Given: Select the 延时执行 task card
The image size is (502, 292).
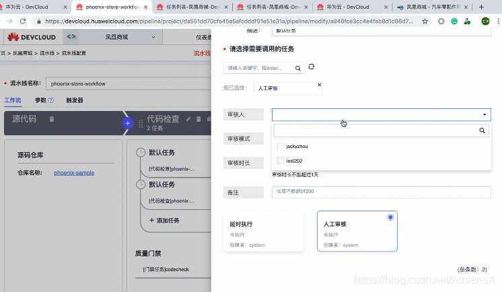Looking at the screenshot, I should 263,231.
